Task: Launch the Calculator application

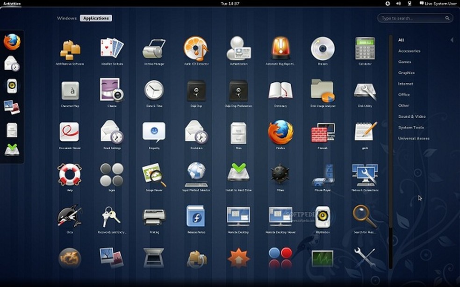Action: coord(365,49)
